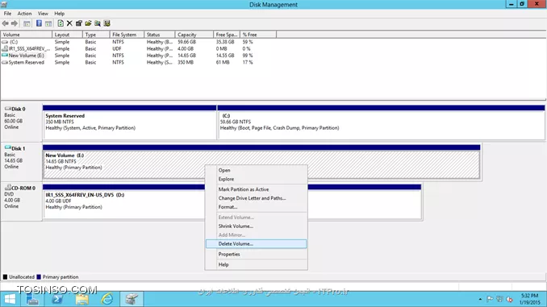Viewport: 547px width, 307px height.
Task: Select Change Drive Letter and Paths
Action: click(x=256, y=198)
